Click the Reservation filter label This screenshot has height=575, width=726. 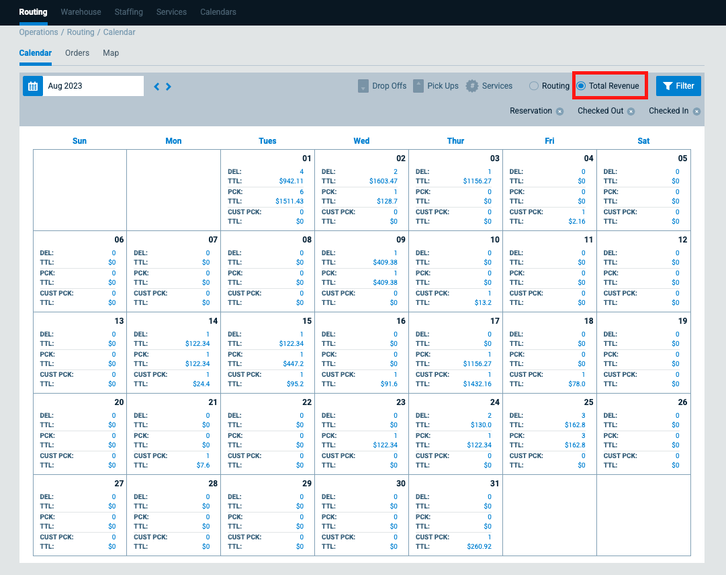click(x=531, y=111)
